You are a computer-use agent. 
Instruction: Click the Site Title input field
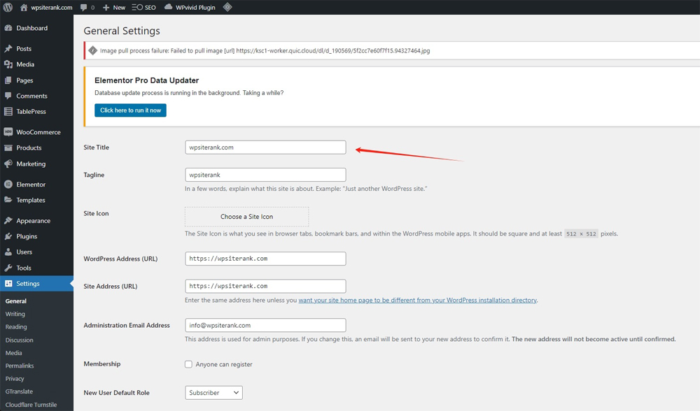[x=265, y=147]
